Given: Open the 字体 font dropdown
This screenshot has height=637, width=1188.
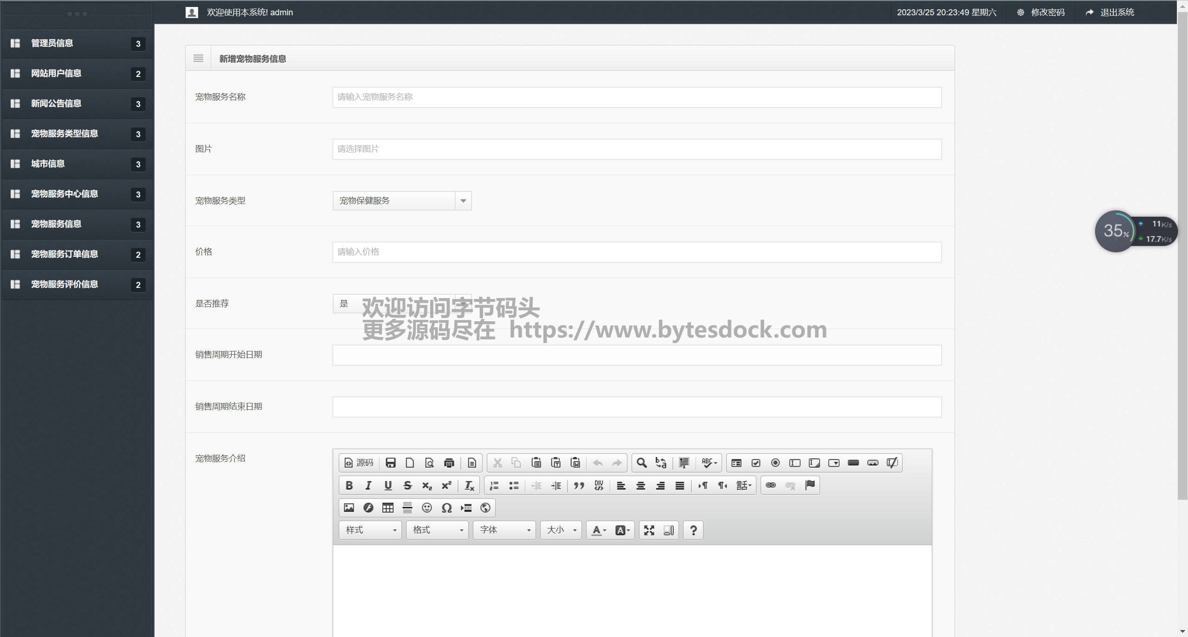Looking at the screenshot, I should point(504,530).
